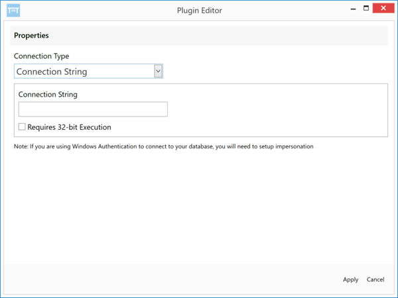Click the Windows Authentication impersonation note
This screenshot has height=298, width=398.
coord(163,146)
